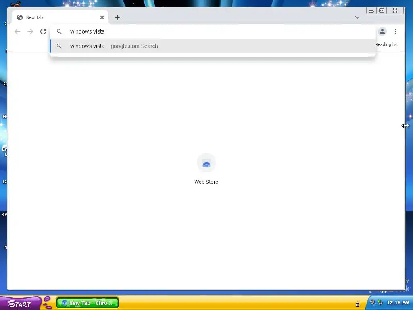
Task: Click the second system tray icon near the clock
Action: (380, 302)
